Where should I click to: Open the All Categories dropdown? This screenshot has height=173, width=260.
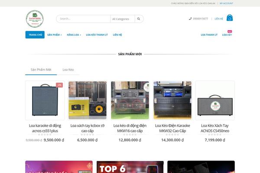click(123, 19)
